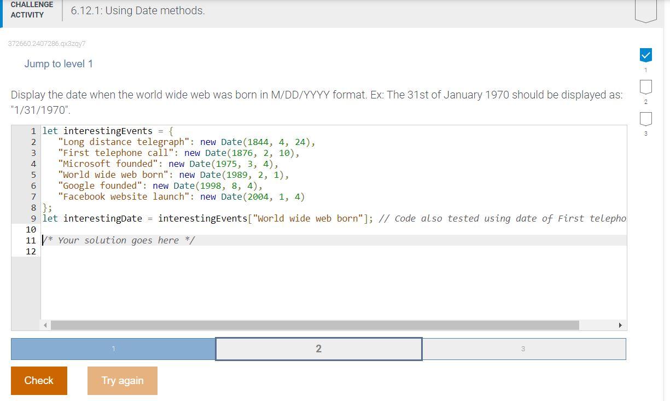Image resolution: width=670 pixels, height=401 pixels.
Task: Open the Jump to level 1 link
Action: pos(59,63)
